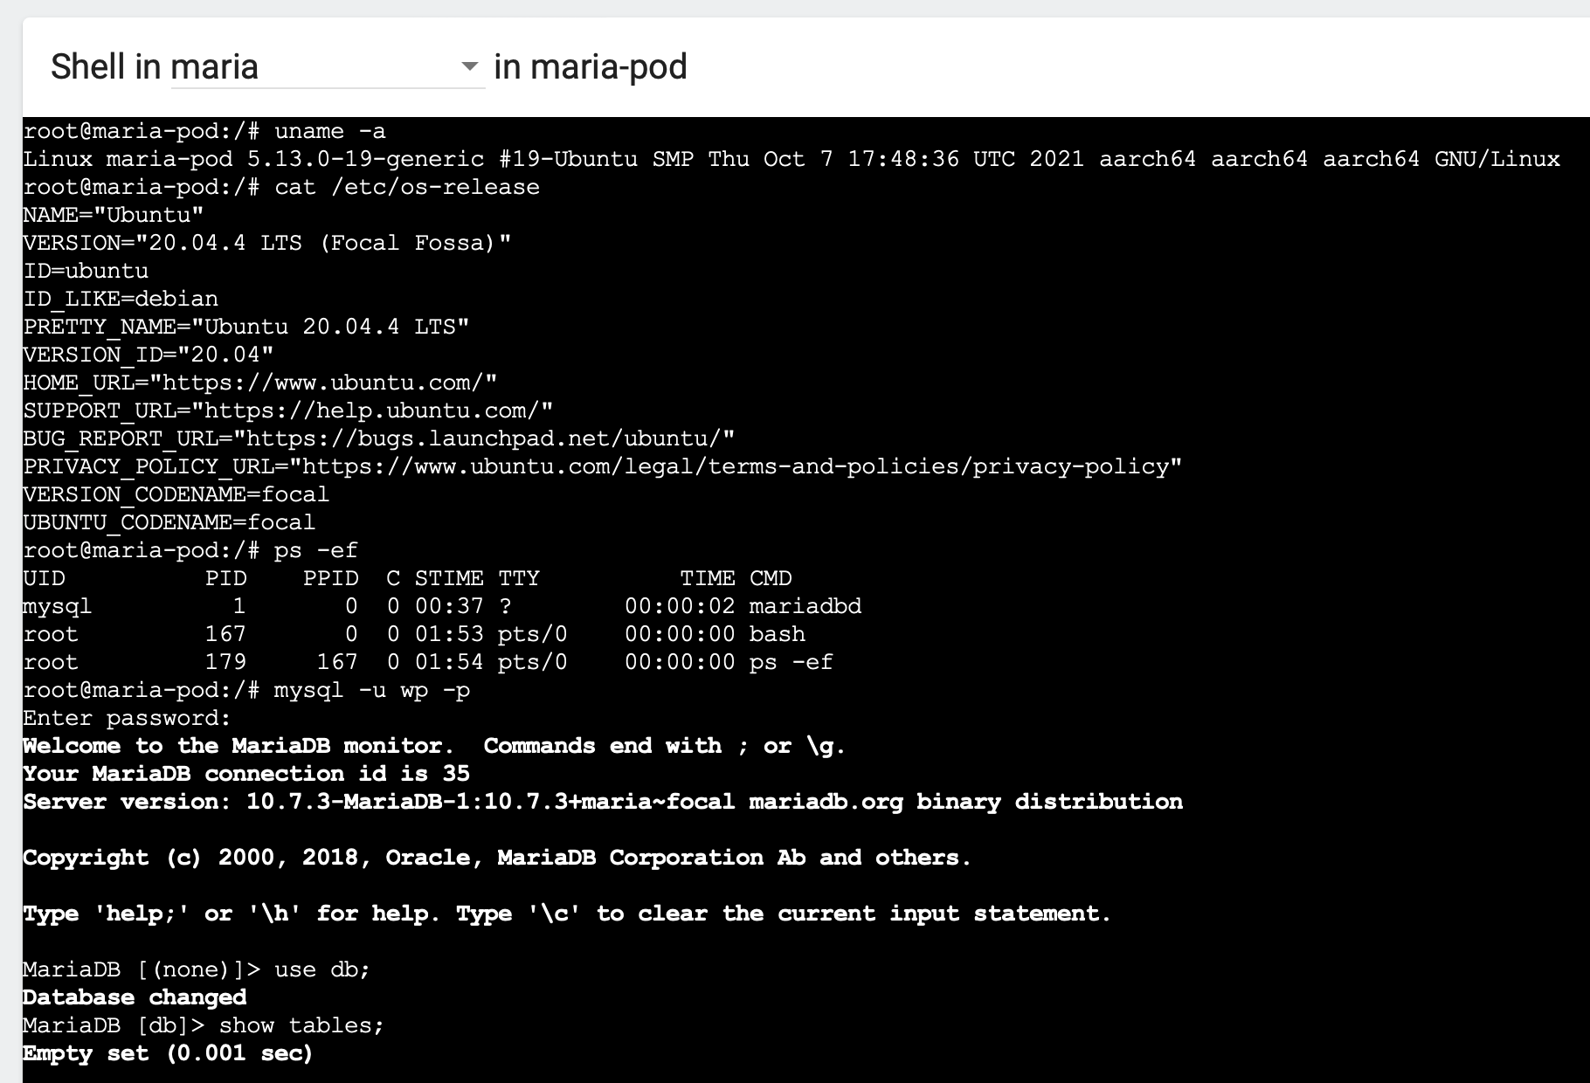The width and height of the screenshot is (1590, 1083).
Task: Open the Ubuntu privacy-policy URL
Action: [736, 466]
